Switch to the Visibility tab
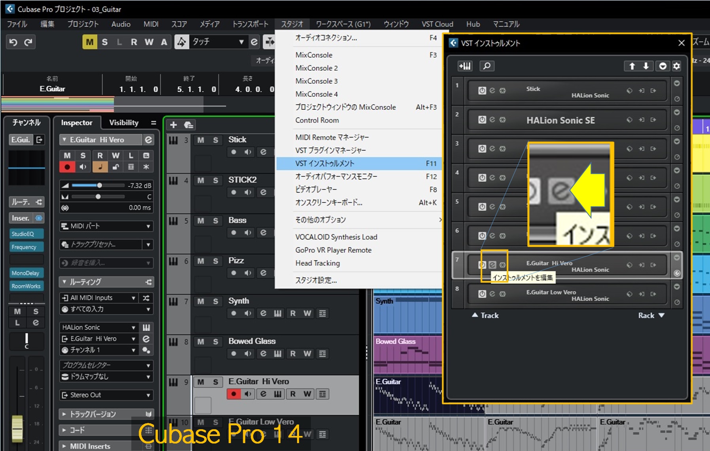Image resolution: width=710 pixels, height=451 pixels. pyautogui.click(x=124, y=123)
